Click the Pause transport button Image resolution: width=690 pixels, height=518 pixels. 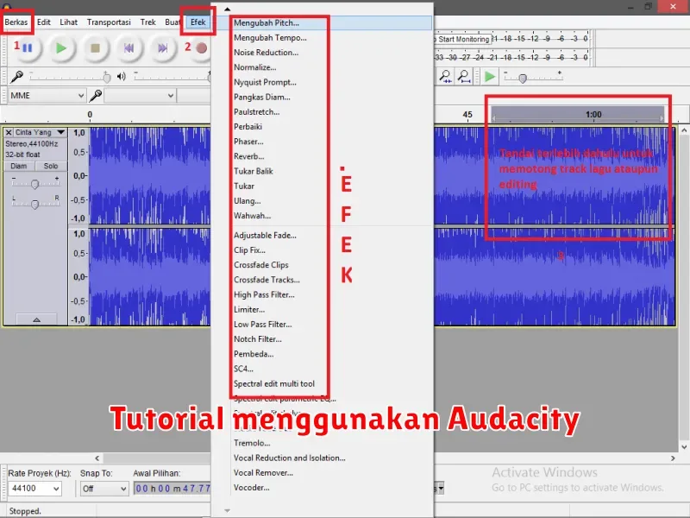(27, 48)
